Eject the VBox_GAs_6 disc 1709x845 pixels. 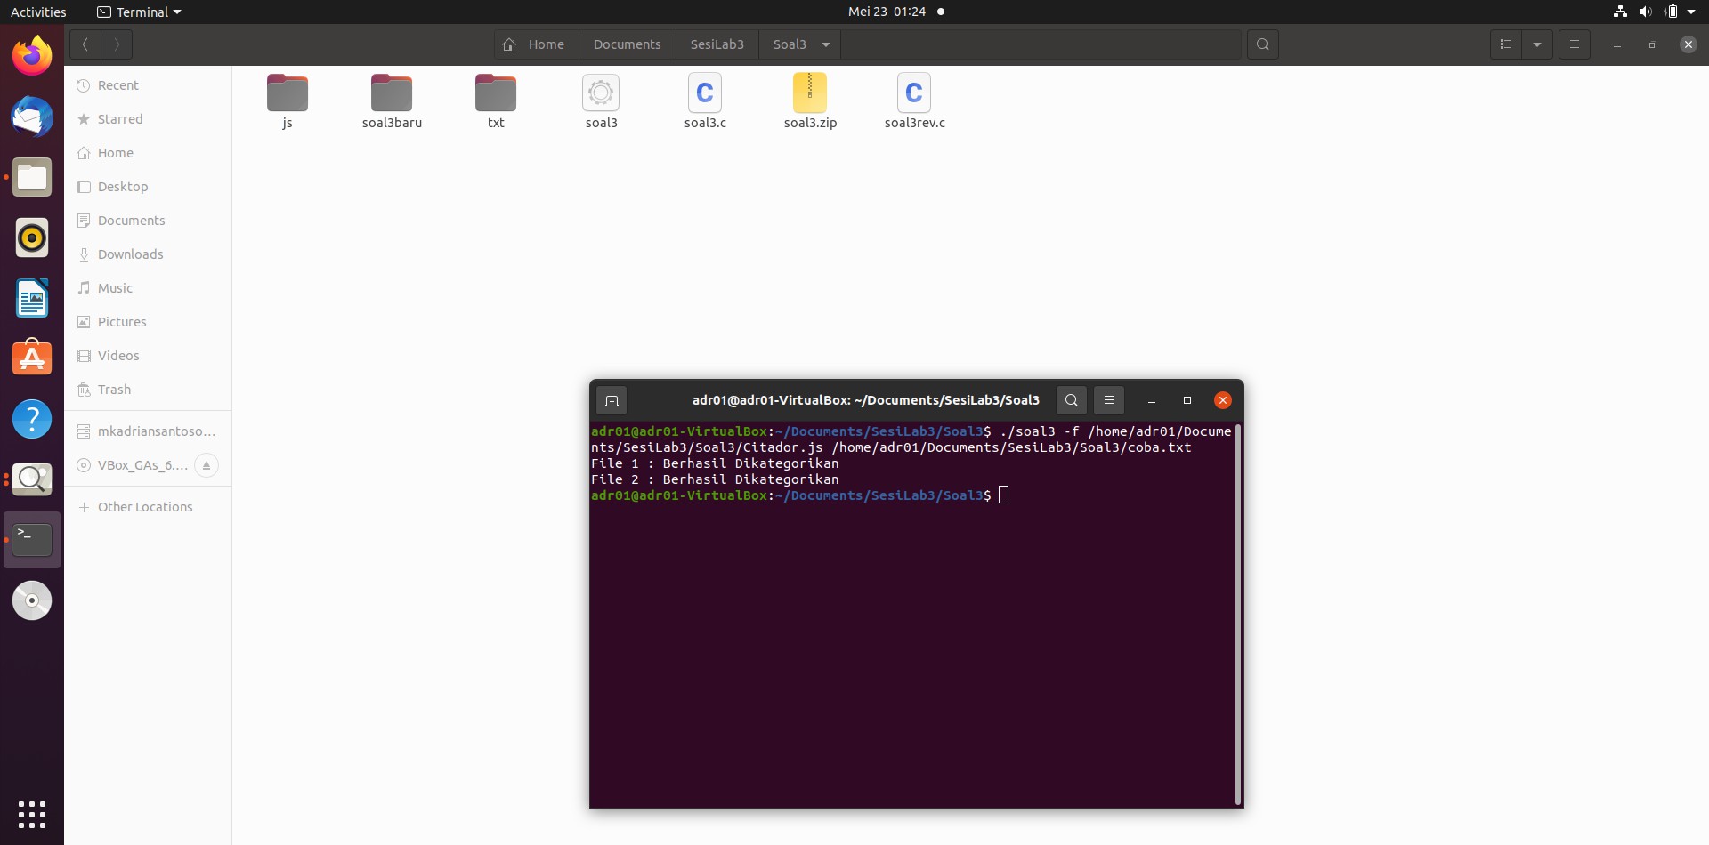click(x=207, y=464)
